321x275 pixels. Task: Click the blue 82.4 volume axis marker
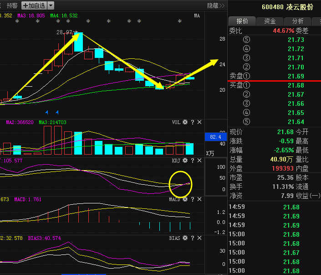[215, 137]
